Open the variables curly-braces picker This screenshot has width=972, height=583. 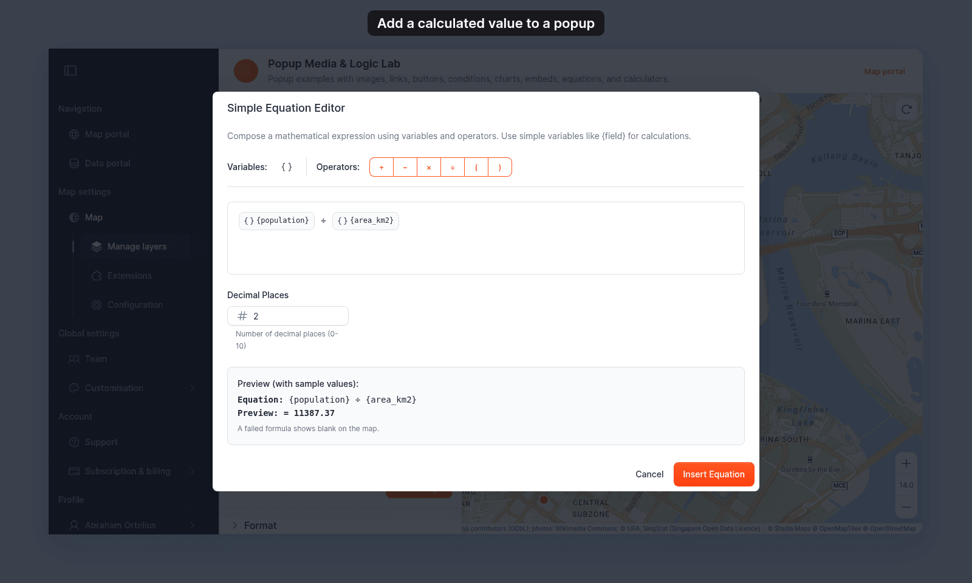287,167
